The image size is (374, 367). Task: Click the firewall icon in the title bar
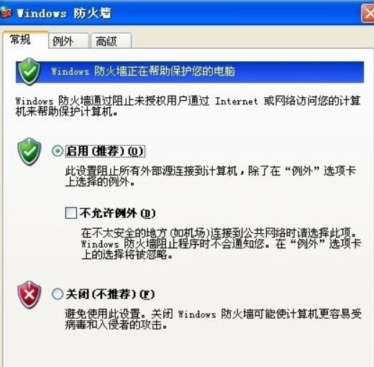coord(6,13)
